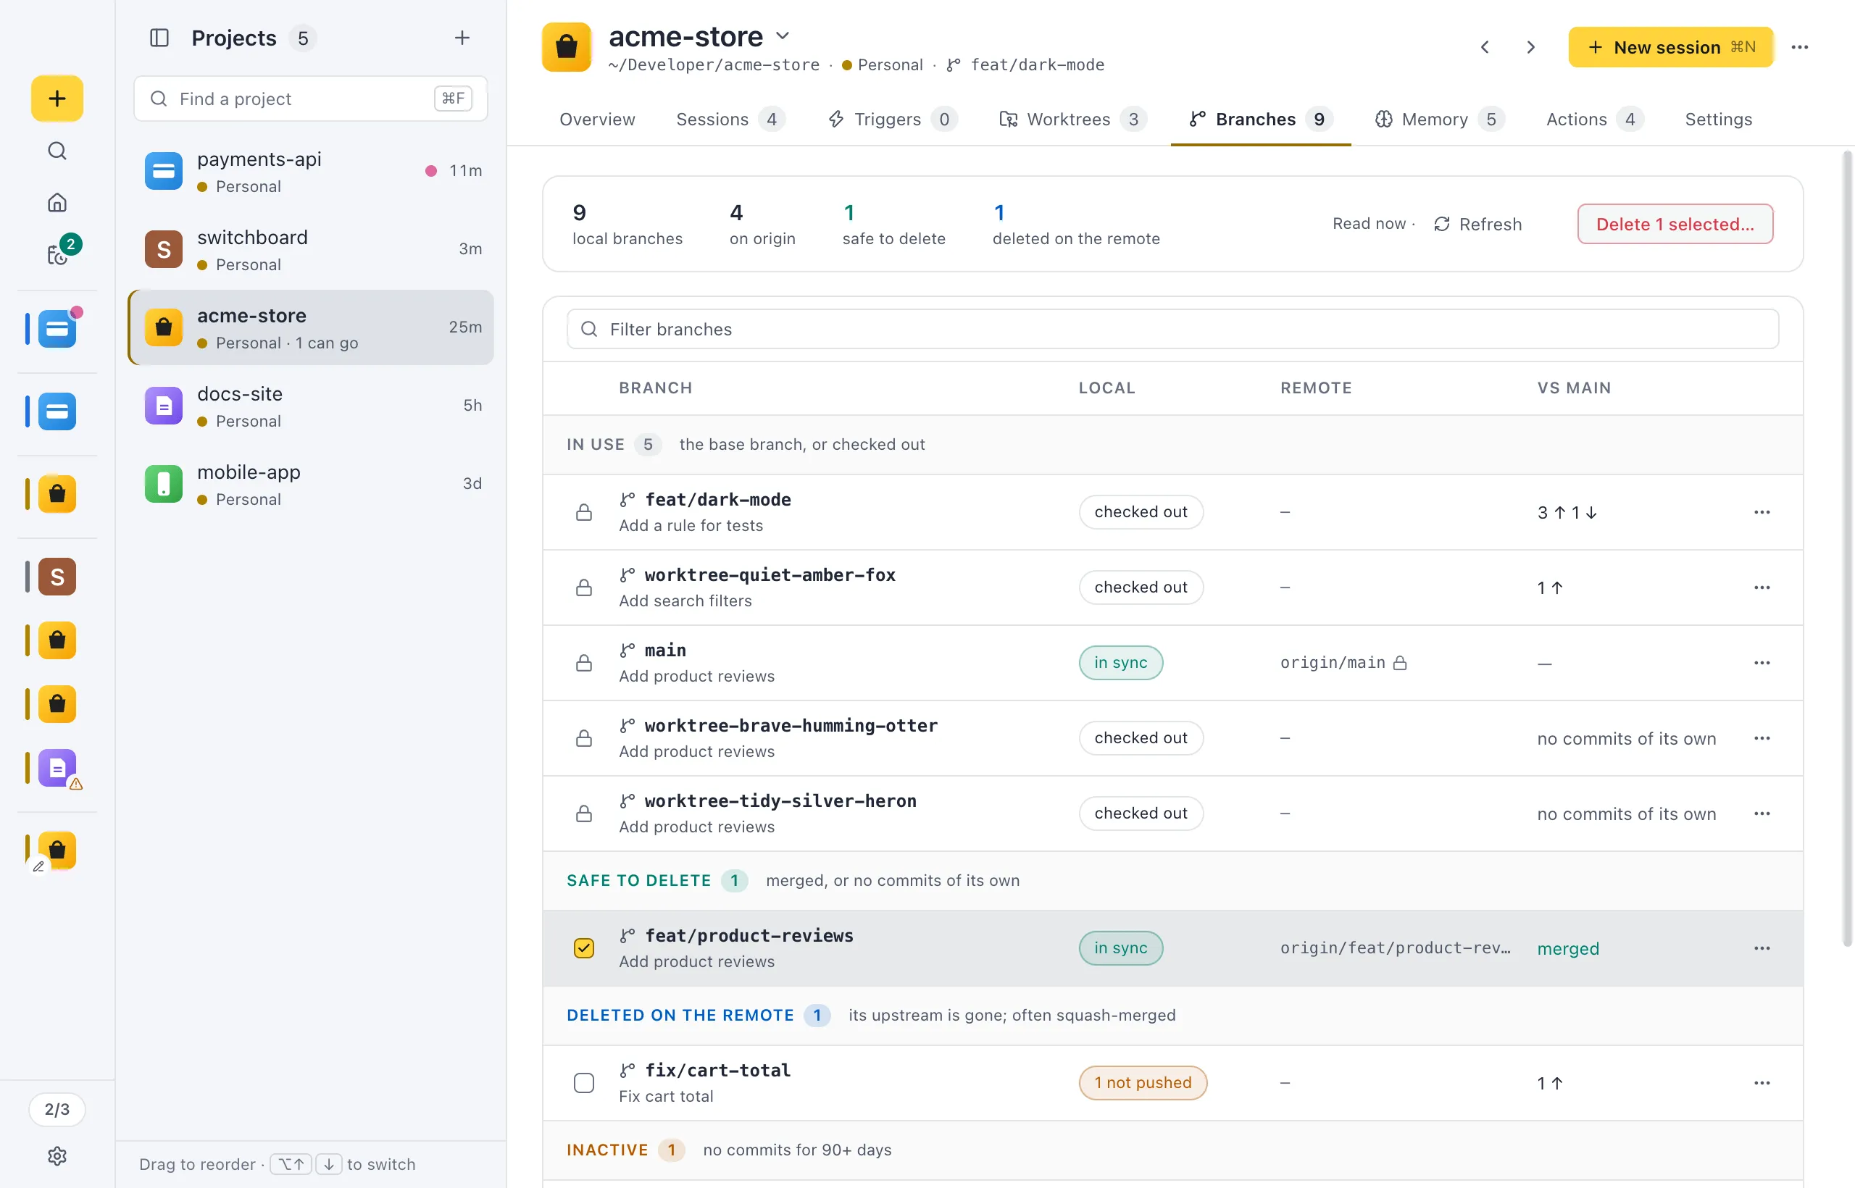Open the ellipsis menu for fix/cart-total

coord(1762,1083)
